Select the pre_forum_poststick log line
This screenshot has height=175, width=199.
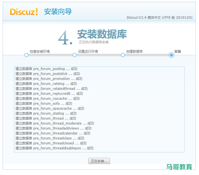coord(48,74)
